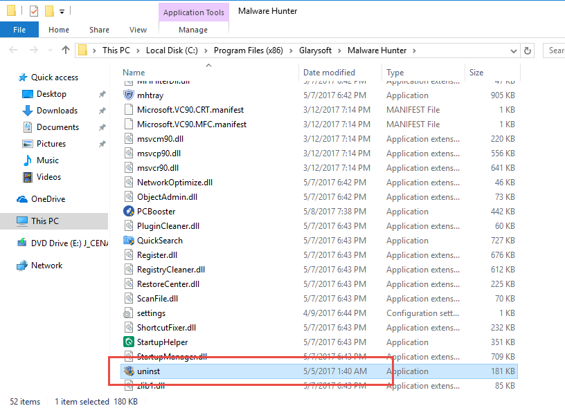Select the ShortcutFixer.dll file name
565x408 pixels.
(x=166, y=327)
